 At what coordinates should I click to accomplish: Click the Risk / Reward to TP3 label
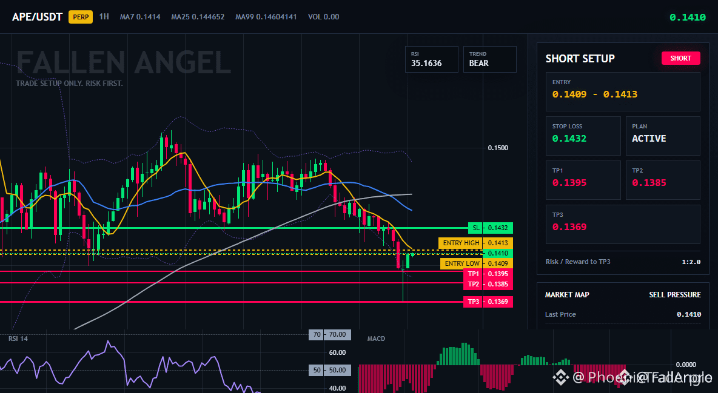pos(577,262)
